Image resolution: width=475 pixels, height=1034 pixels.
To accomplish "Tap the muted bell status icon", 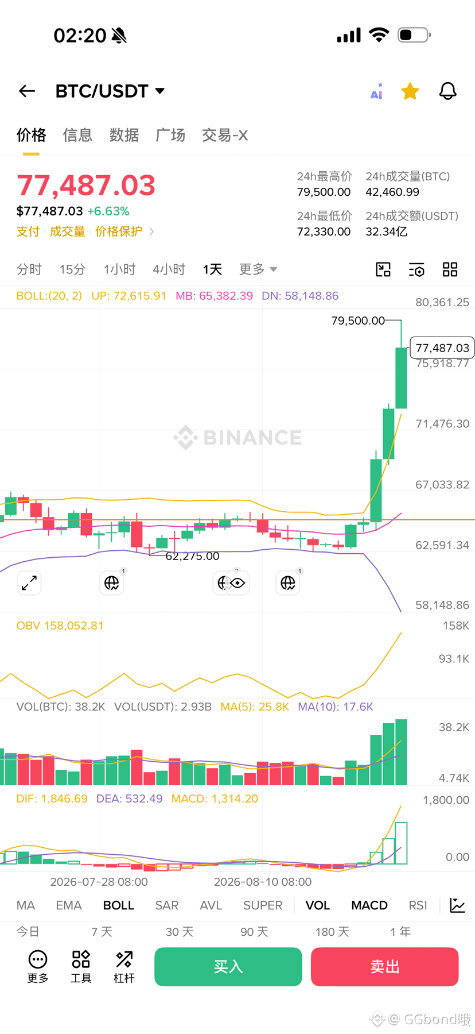I will coord(119,36).
